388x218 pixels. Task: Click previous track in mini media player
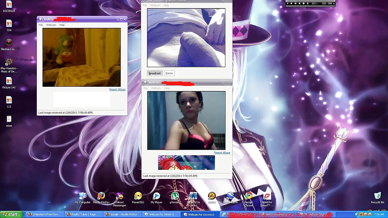click(x=291, y=3)
